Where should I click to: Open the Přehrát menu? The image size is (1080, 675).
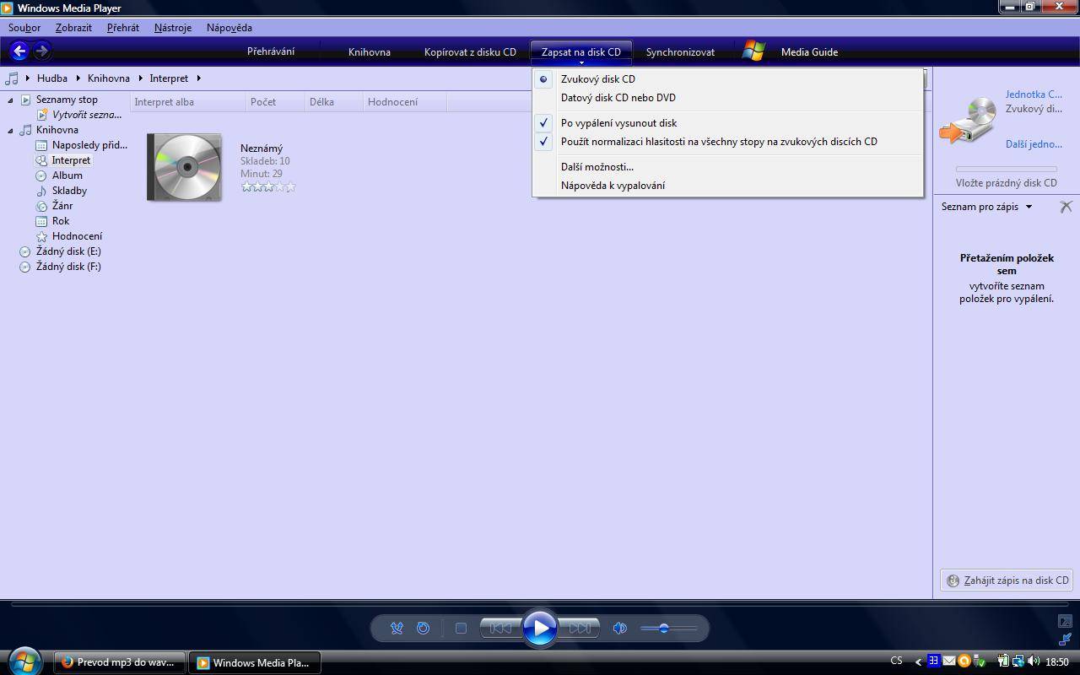[123, 28]
